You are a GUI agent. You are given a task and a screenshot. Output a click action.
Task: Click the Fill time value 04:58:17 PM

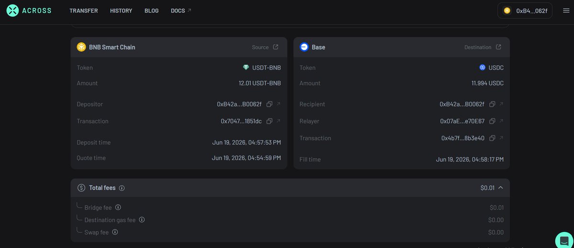pos(470,159)
